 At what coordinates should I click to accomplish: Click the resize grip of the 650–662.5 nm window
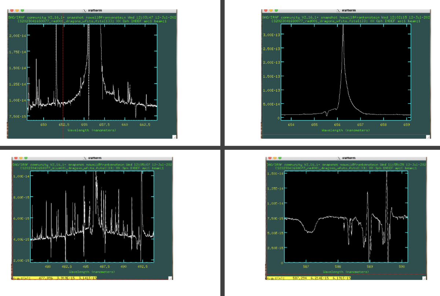coord(175,137)
